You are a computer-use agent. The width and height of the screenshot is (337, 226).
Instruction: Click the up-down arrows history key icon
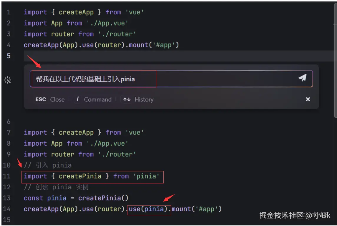pyautogui.click(x=127, y=99)
